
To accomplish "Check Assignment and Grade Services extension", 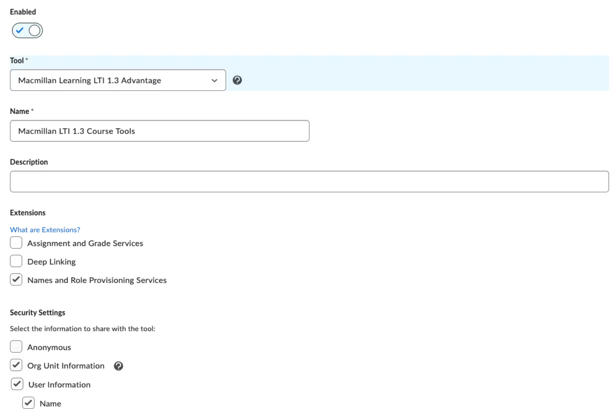I will pyautogui.click(x=16, y=242).
